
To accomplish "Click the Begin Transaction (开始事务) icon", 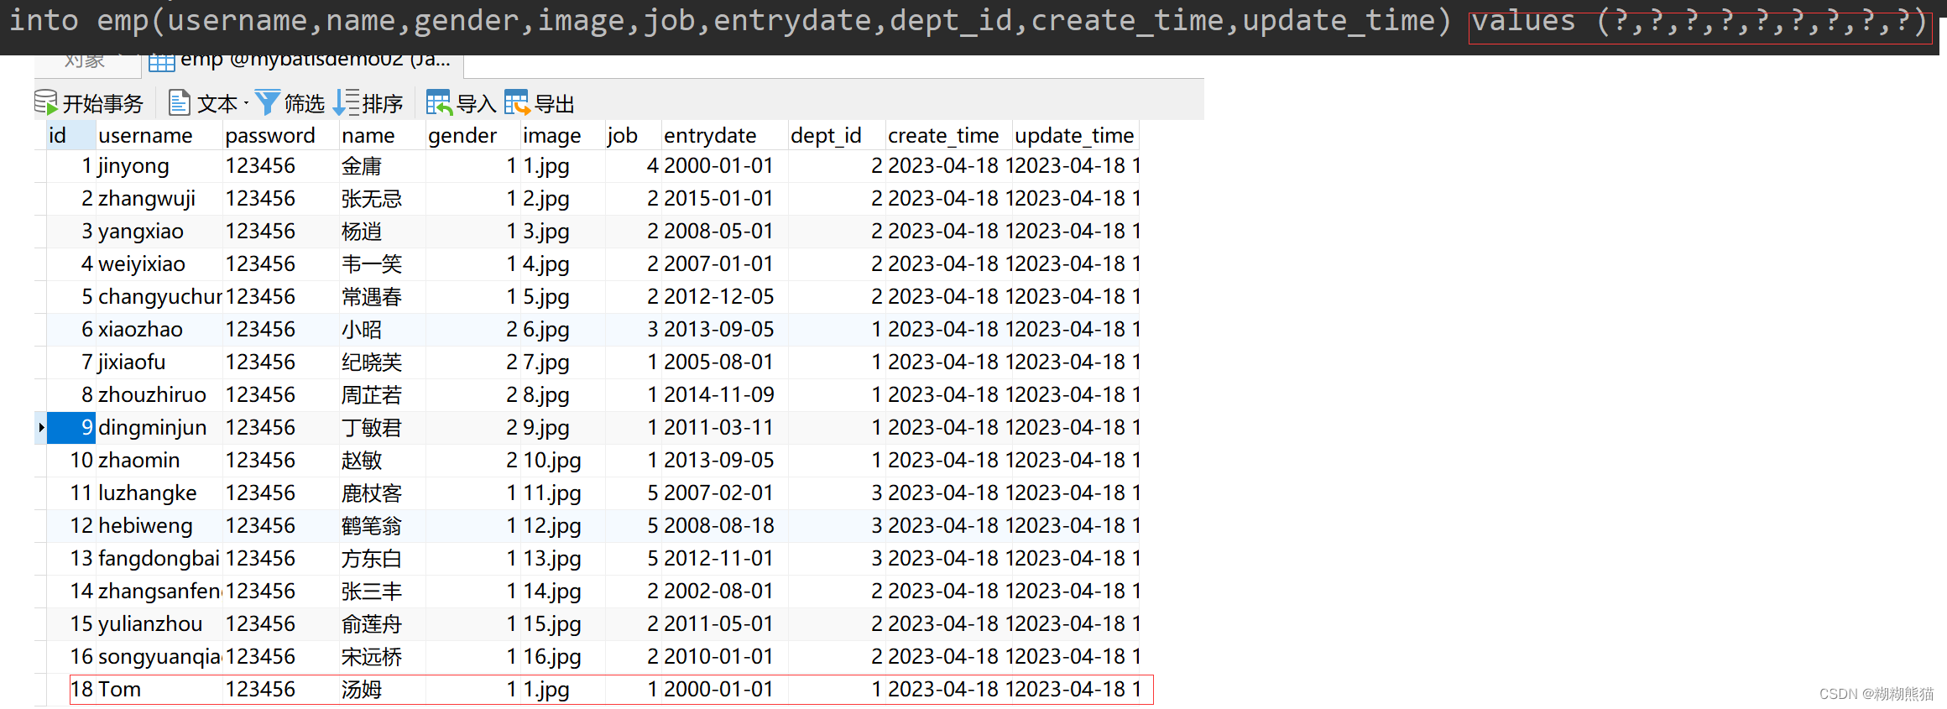I will click(46, 103).
